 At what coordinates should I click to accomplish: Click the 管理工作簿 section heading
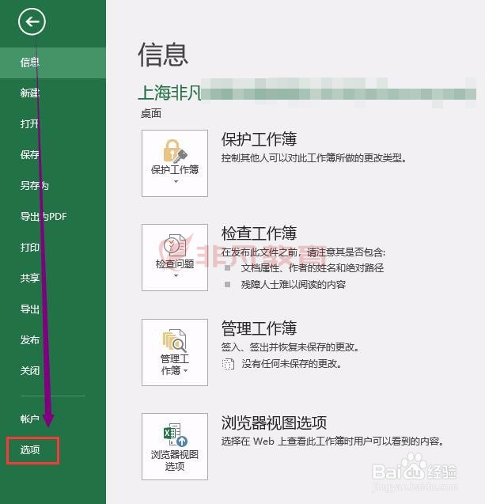tap(259, 328)
